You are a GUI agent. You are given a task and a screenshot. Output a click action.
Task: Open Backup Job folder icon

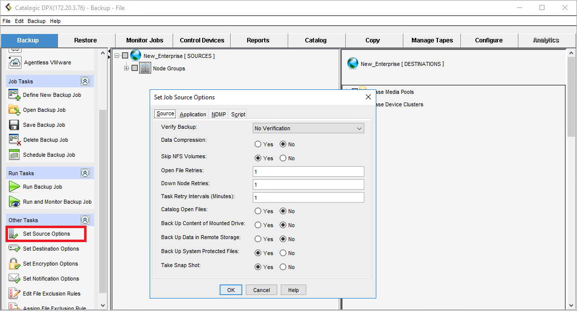[14, 110]
